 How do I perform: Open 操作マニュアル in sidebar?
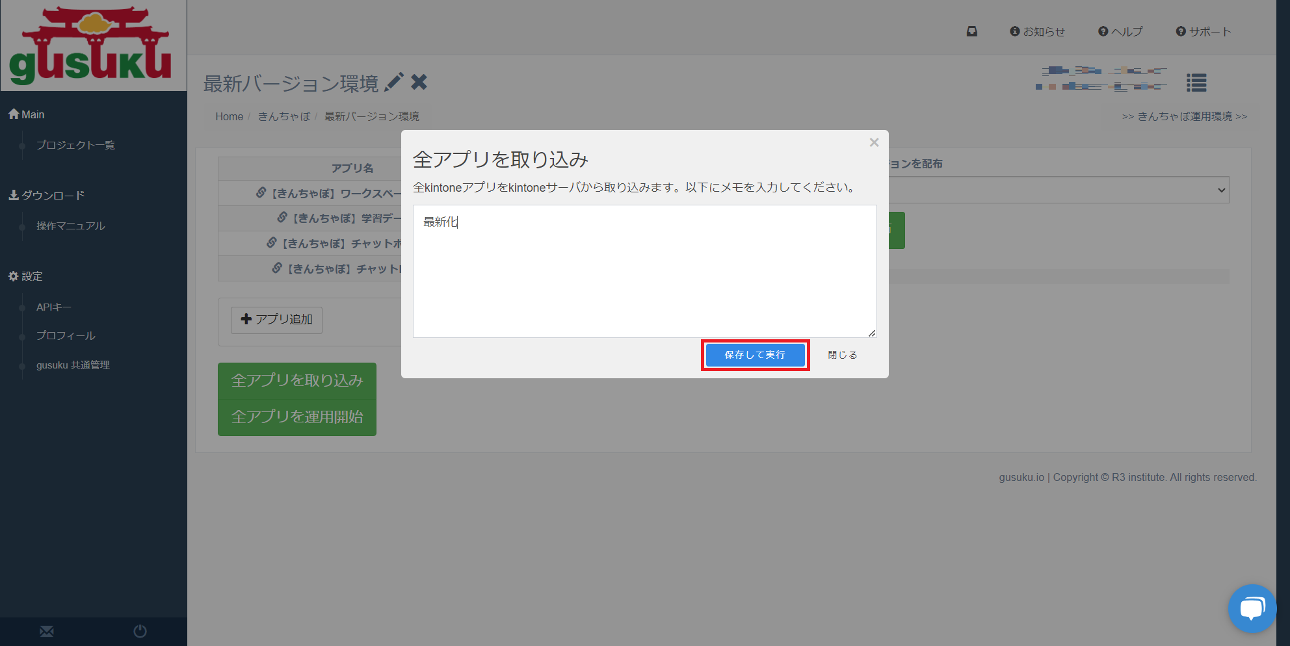[70, 226]
